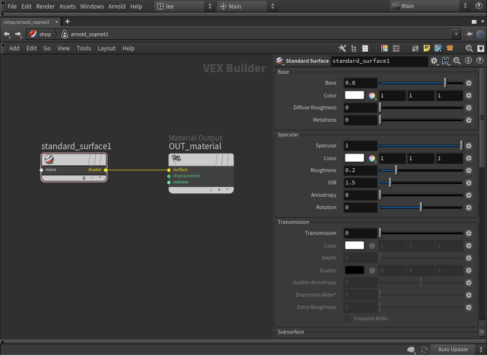Open the toolbox icon in the network toolbar
This screenshot has width=487, height=356.
(449, 48)
